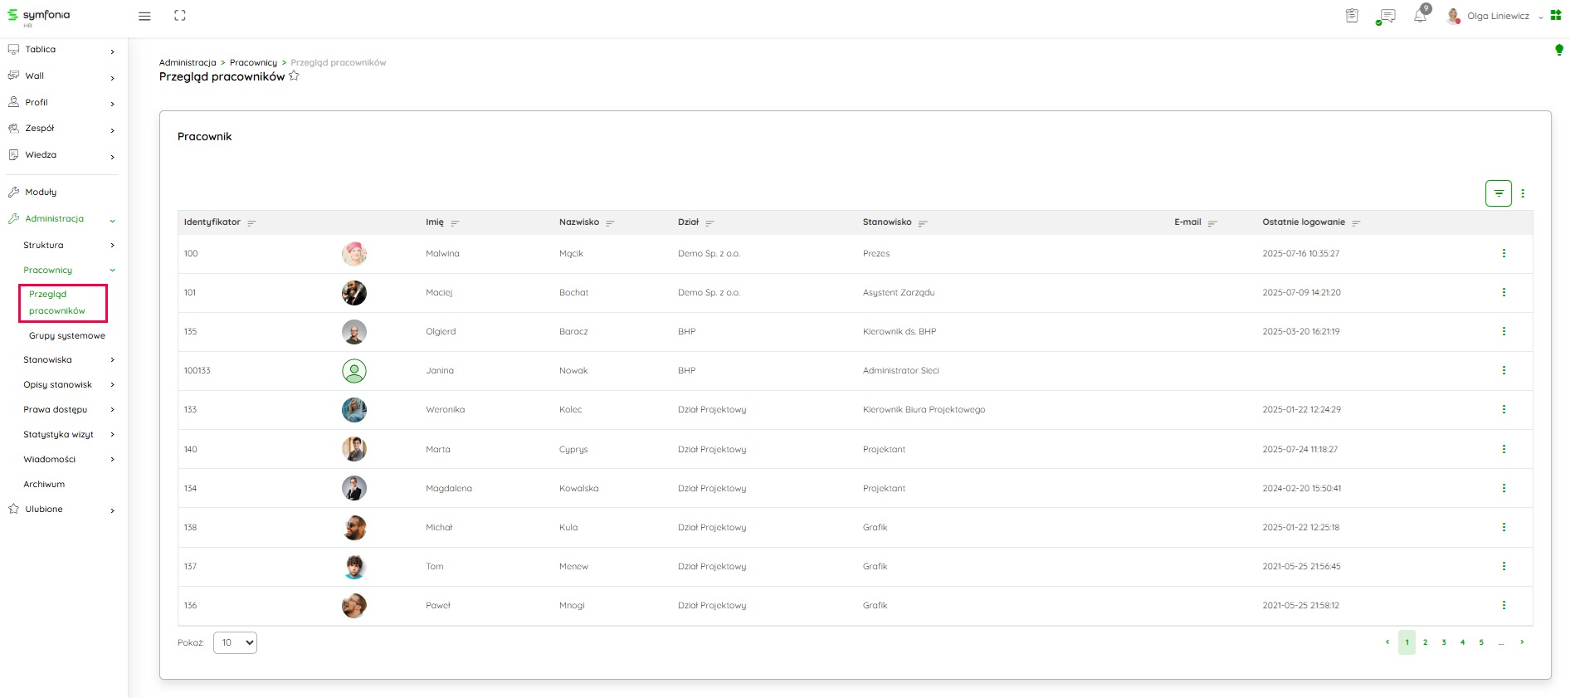This screenshot has height=698, width=1570.
Task: Open the green app grid icon
Action: point(1556,16)
